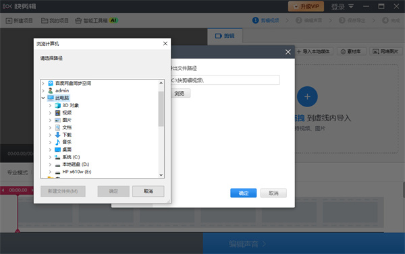Click 新建文件夹(M) button
Screen dimensions: 405x254
click(63, 191)
